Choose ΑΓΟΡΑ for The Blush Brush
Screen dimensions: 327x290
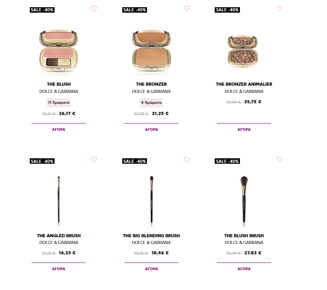point(244,269)
